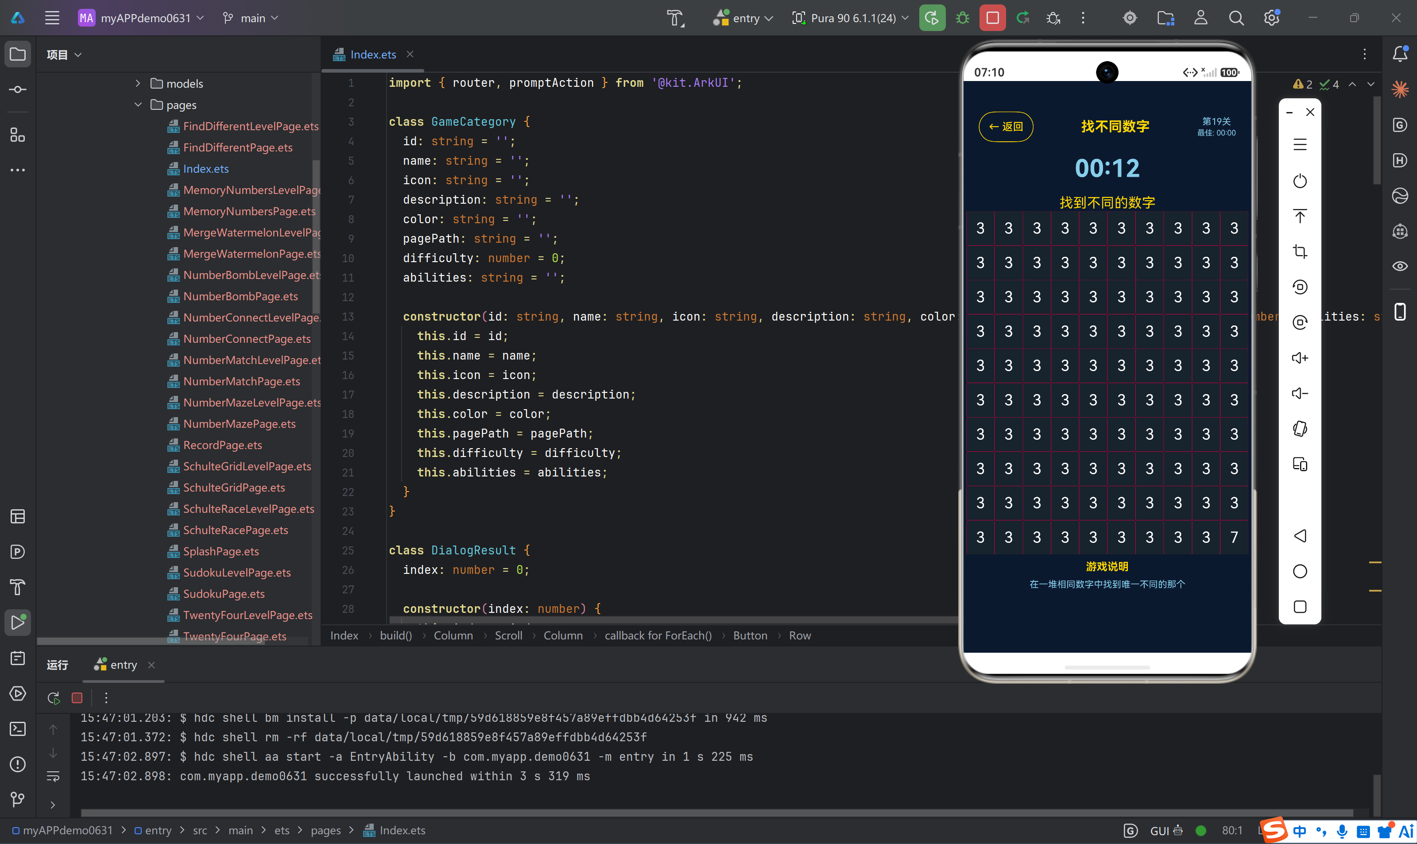Viewport: 1417px width, 844px height.
Task: Open SudokuPage.ets in project tree
Action: coord(224,594)
